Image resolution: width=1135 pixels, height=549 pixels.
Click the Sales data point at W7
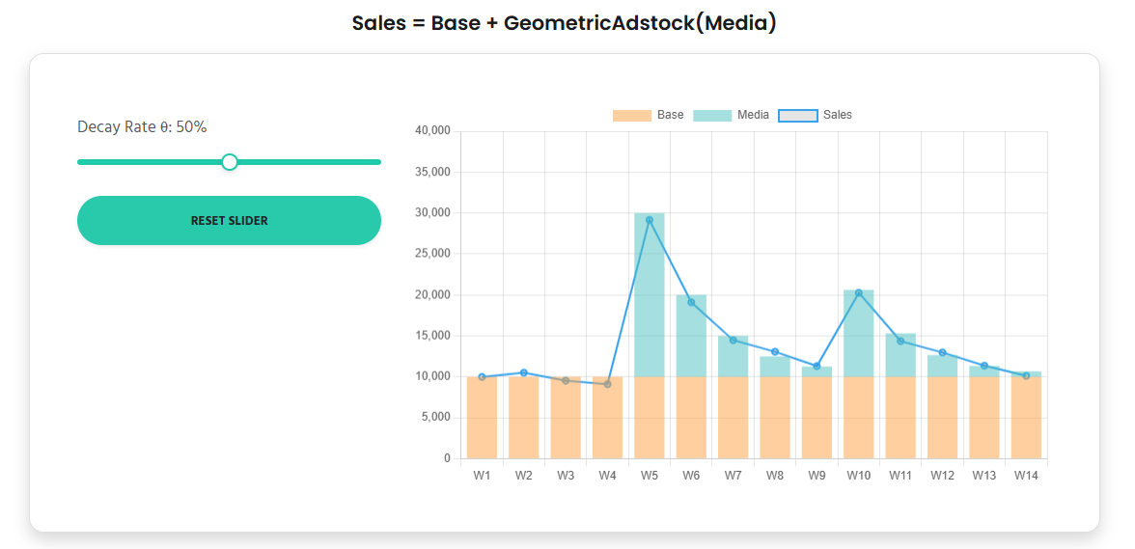(734, 340)
